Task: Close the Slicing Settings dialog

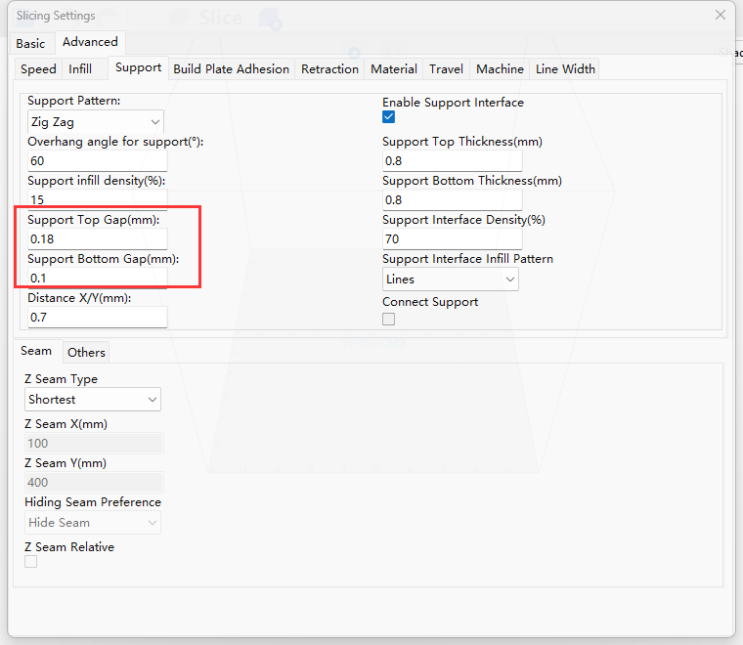Action: 721,15
